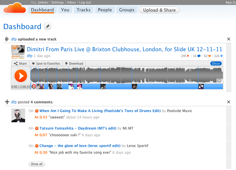Open Settings in the top bar
Viewport: 236px width, 170px height.
pos(57,2)
